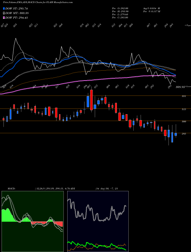Viewport: 191px width, 252px height.
Task: Click the 331 price level label
Action: tap(184, 96)
